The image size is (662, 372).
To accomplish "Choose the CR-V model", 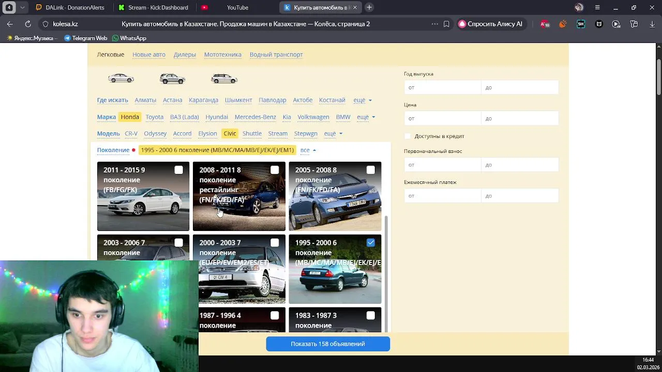I will 131,133.
